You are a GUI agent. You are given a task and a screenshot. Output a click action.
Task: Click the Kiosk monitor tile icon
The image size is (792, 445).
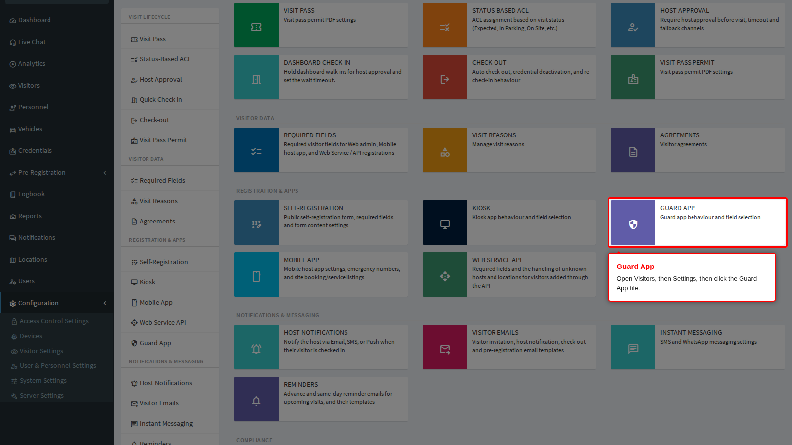[445, 222]
